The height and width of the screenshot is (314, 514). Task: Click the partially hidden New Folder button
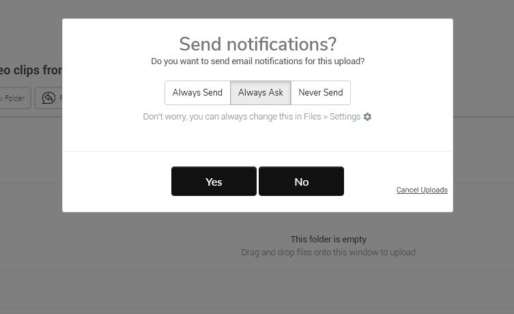(x=15, y=98)
